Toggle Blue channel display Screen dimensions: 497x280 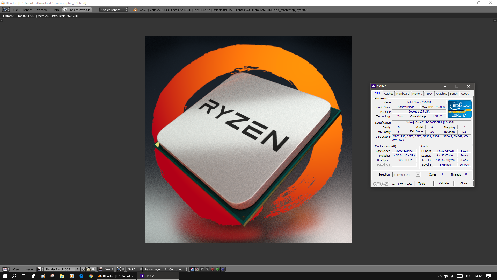click(223, 269)
